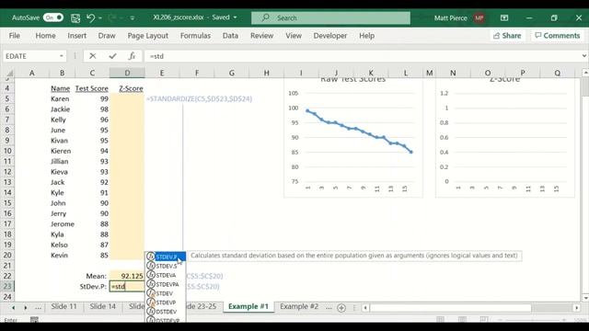This screenshot has width=589, height=331.
Task: Click the Redo arrow icon
Action: coord(112,17)
